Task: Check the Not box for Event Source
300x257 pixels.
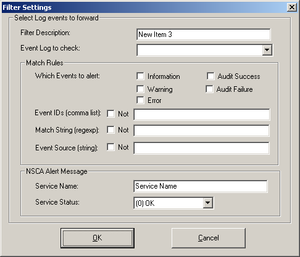Action: click(x=111, y=147)
